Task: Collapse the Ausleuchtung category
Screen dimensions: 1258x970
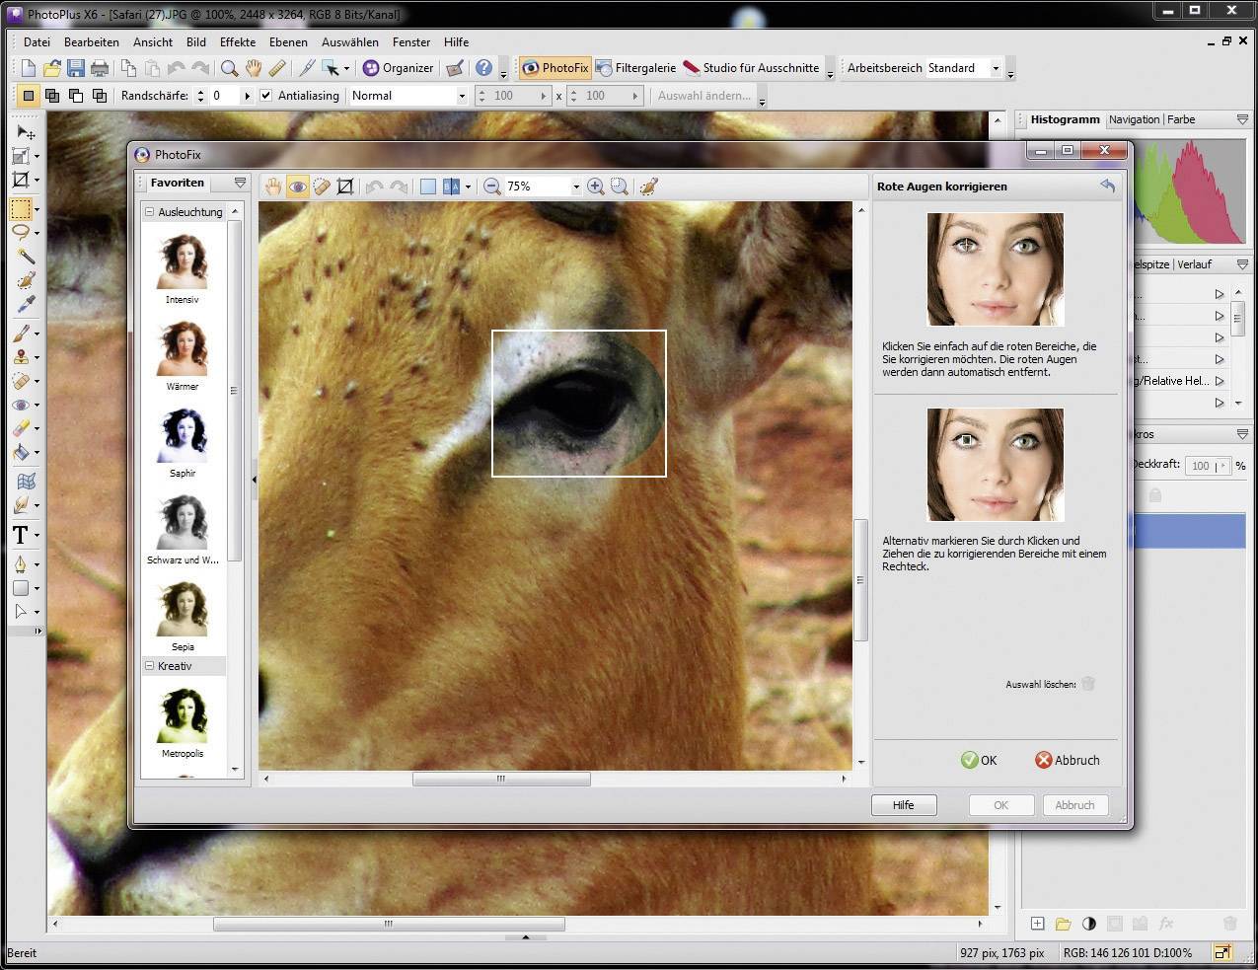Action: click(x=150, y=212)
